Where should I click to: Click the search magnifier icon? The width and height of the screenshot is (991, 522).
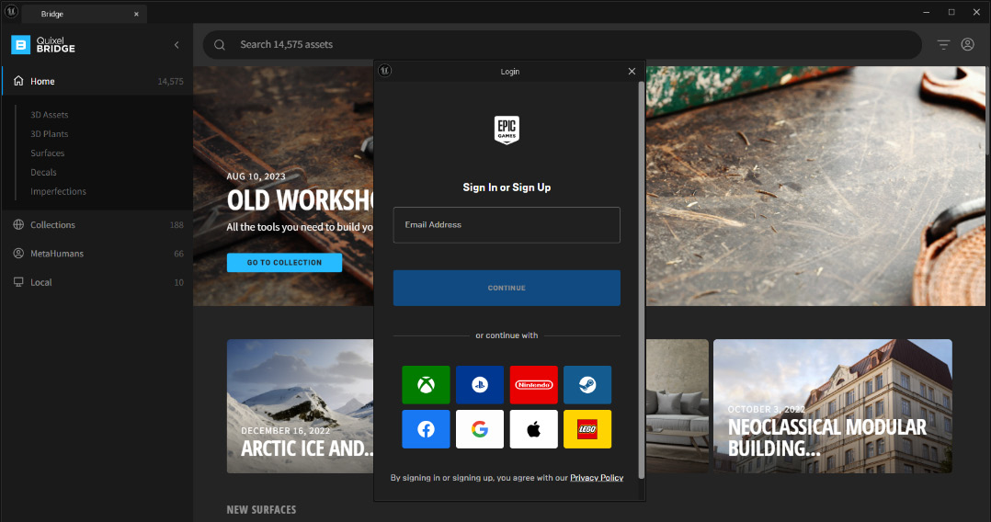tap(220, 45)
